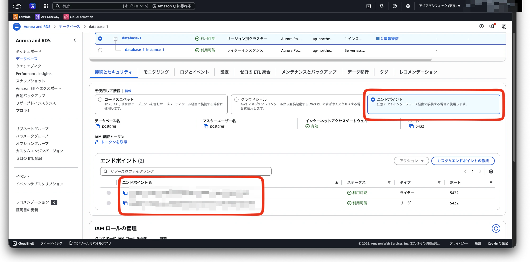Open the services grid menu
This screenshot has height=262, width=531.
(46, 6)
